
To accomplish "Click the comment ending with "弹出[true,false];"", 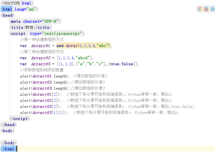I will pos(131,107).
